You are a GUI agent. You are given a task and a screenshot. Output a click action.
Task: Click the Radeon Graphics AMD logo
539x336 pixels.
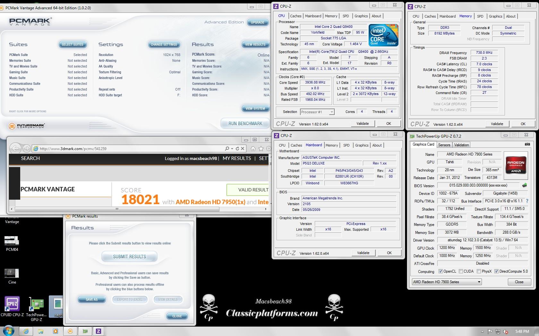[516, 165]
